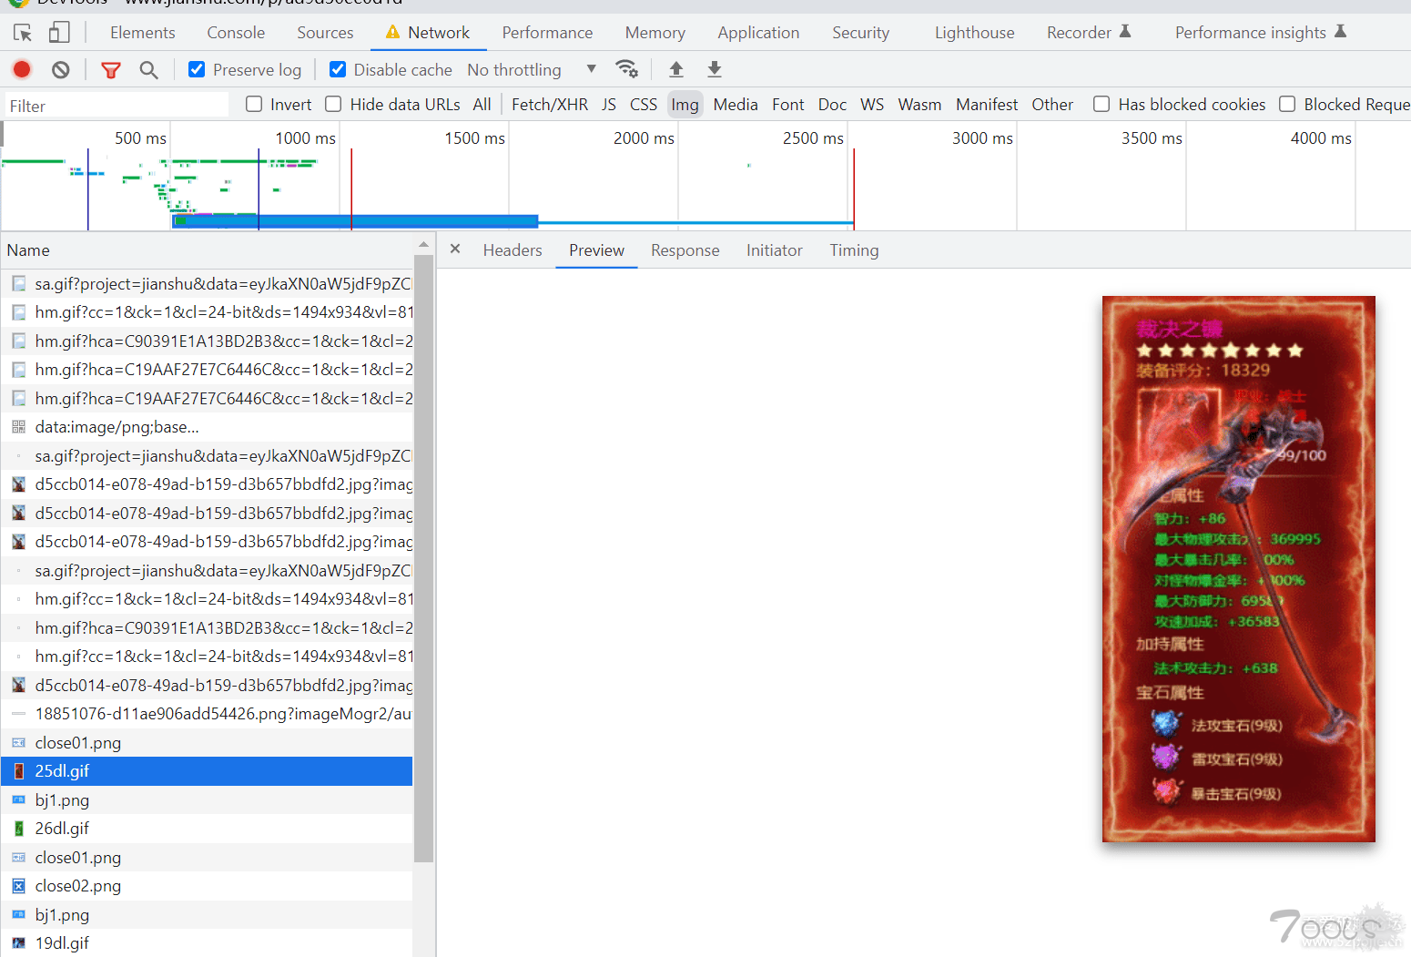Open the No throttling dropdown
This screenshot has height=957, width=1411.
pos(532,70)
